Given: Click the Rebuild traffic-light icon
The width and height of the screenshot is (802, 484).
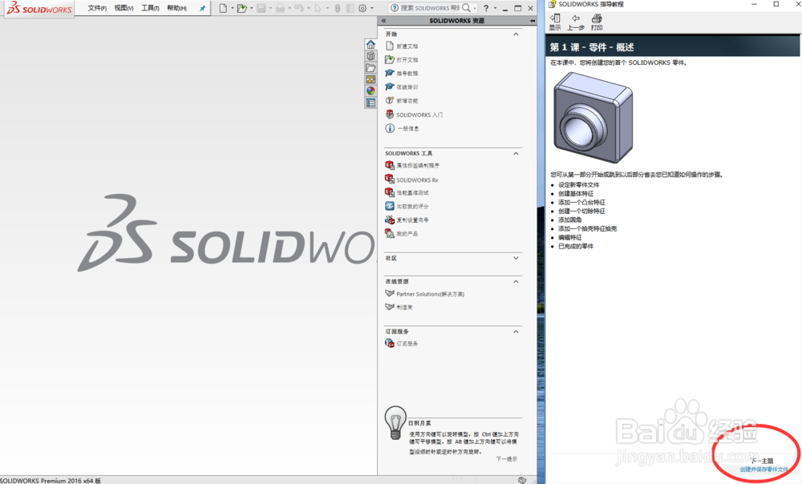Looking at the screenshot, I should pyautogui.click(x=338, y=8).
